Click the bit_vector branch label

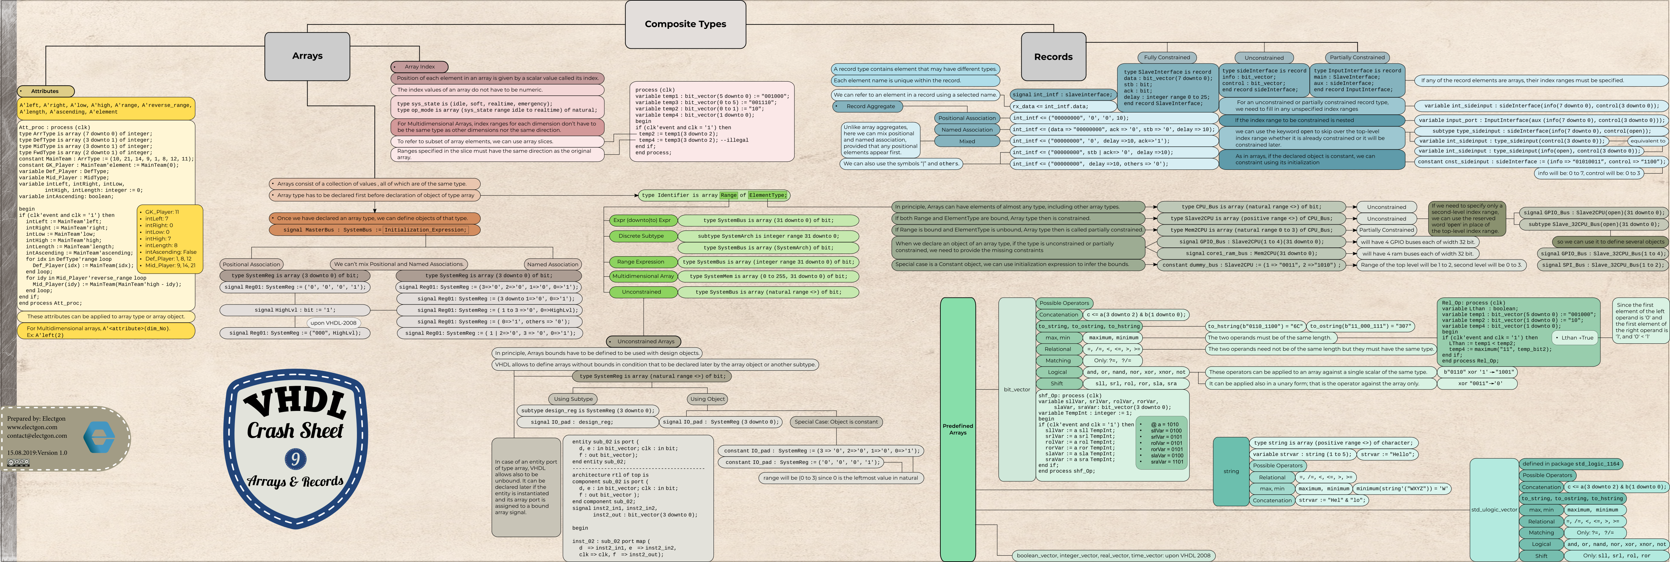pyautogui.click(x=1017, y=390)
